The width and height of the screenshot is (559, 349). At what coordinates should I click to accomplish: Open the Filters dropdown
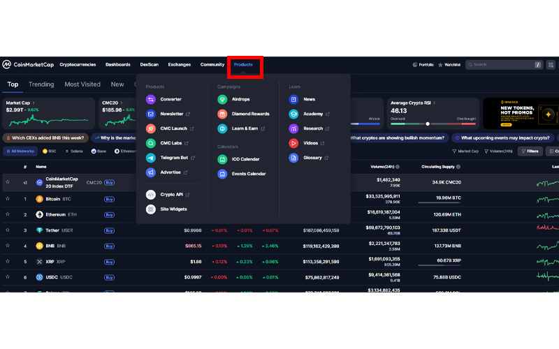point(530,151)
